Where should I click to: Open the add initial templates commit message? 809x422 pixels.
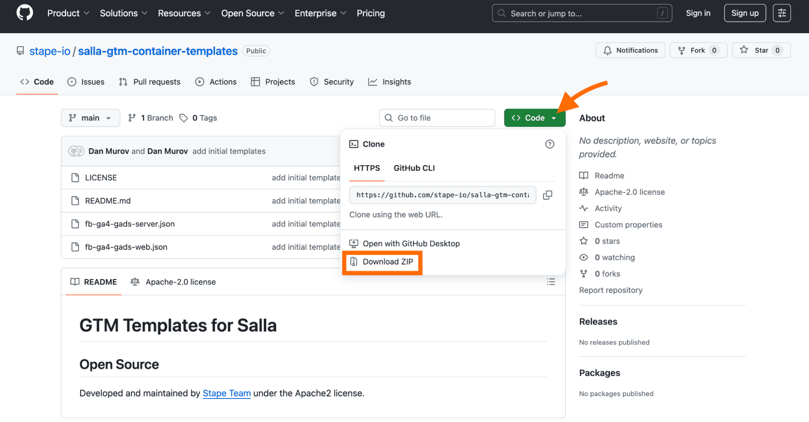pyautogui.click(x=229, y=151)
